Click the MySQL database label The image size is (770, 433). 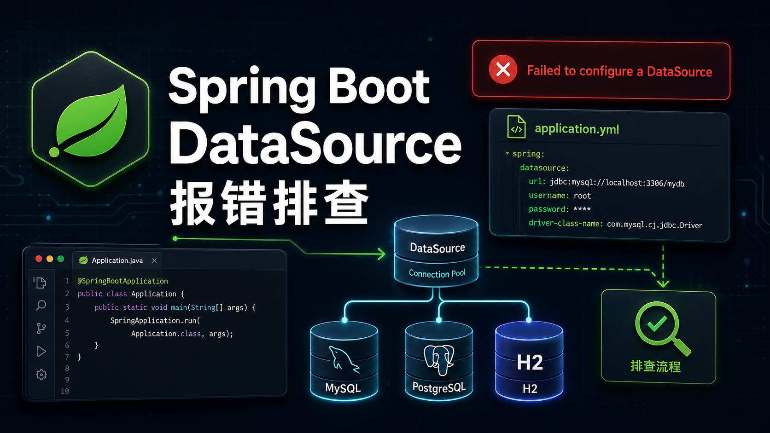(x=343, y=388)
